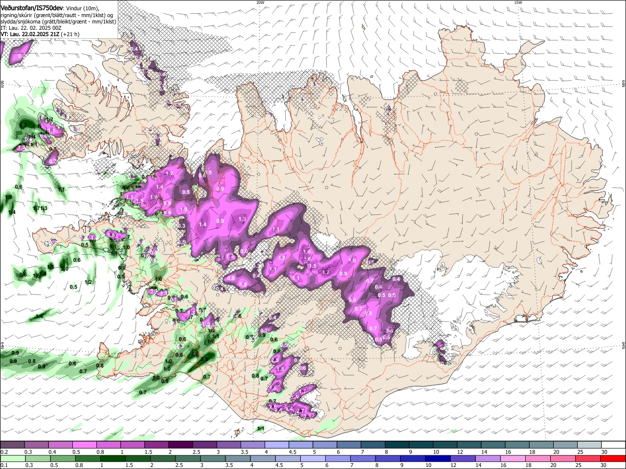Select the dark teal snow swatch labeled 8
626x469 pixels.
[396, 445]
